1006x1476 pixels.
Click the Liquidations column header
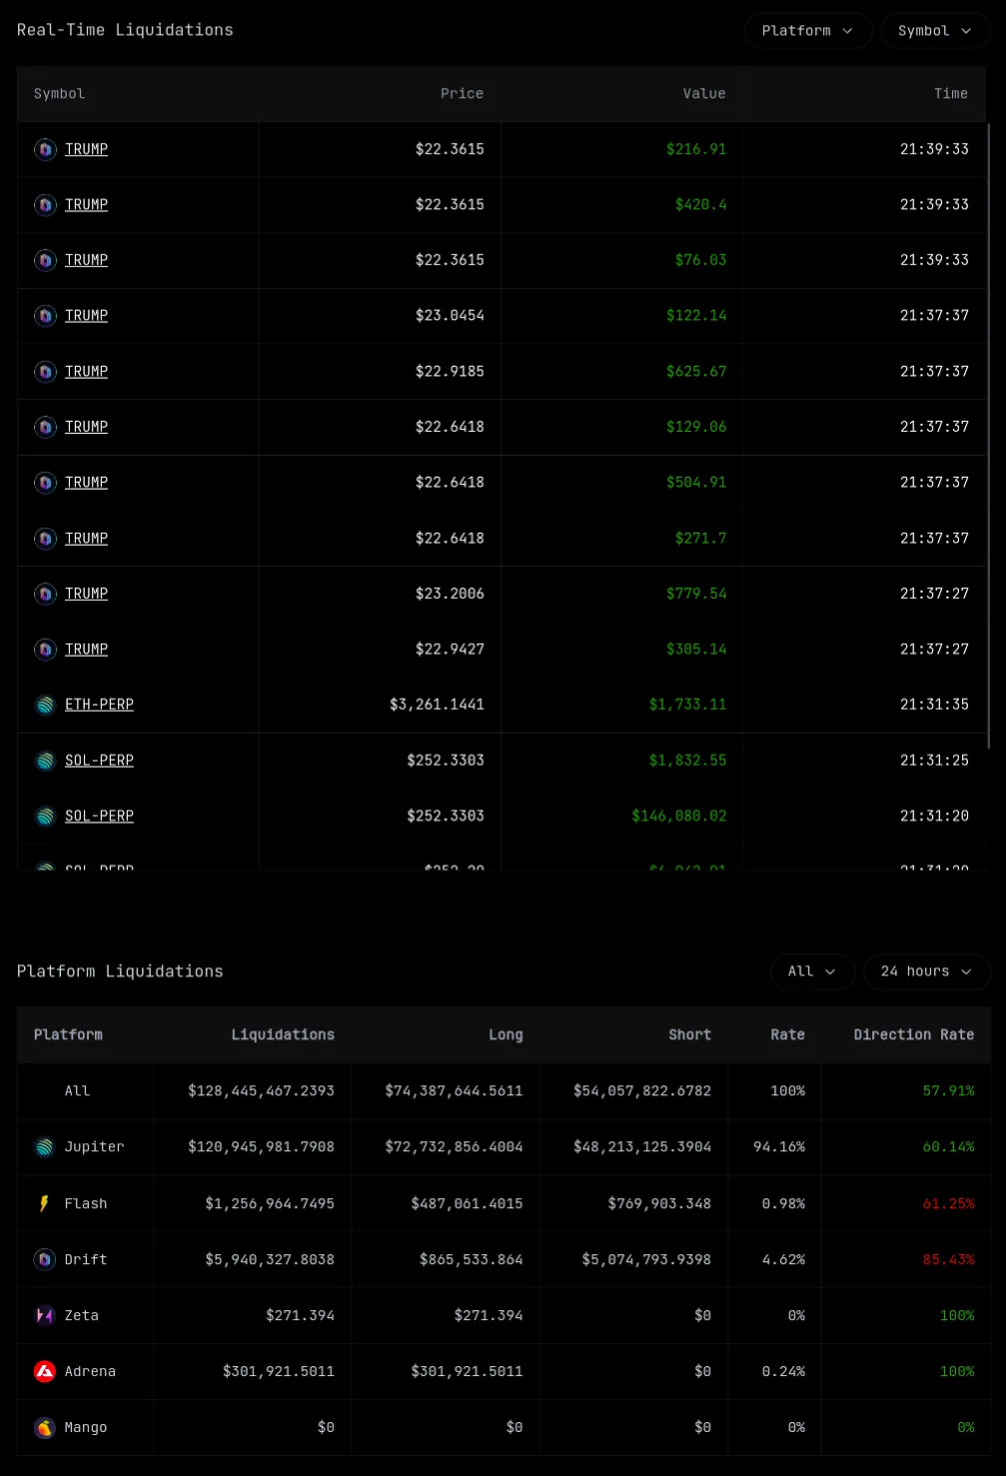(283, 1034)
